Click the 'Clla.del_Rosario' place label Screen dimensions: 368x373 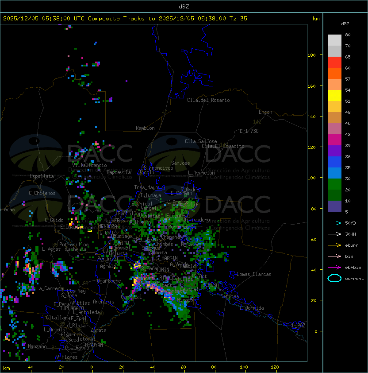(208, 100)
